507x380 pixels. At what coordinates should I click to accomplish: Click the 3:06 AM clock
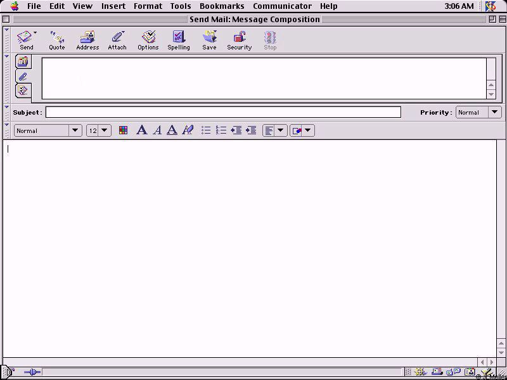[459, 6]
